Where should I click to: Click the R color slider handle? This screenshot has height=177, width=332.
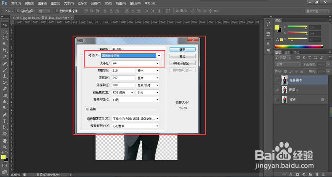[x=306, y=28]
